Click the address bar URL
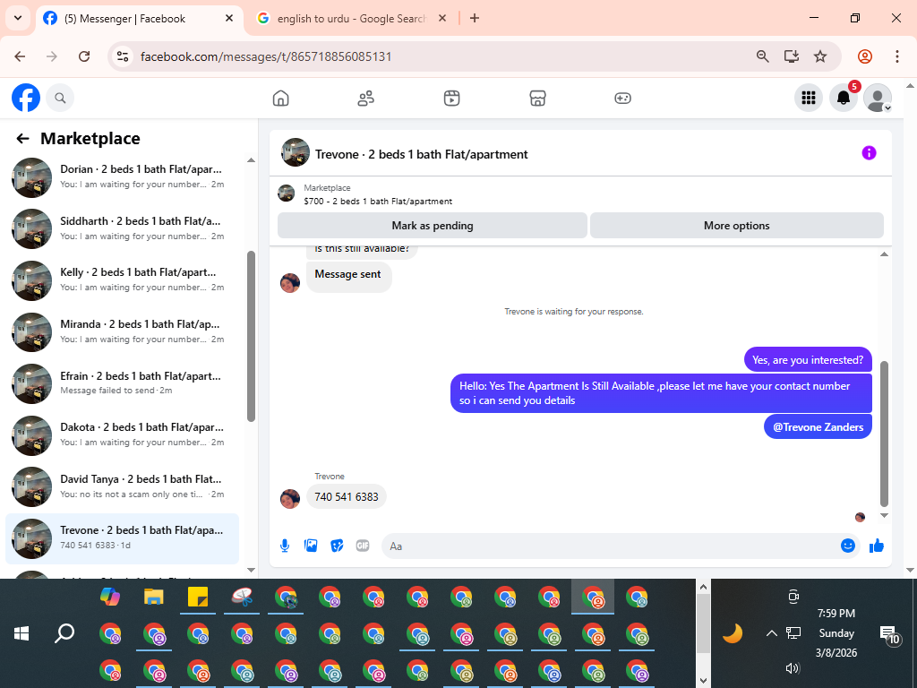Screen dimensions: 917x688 point(265,56)
